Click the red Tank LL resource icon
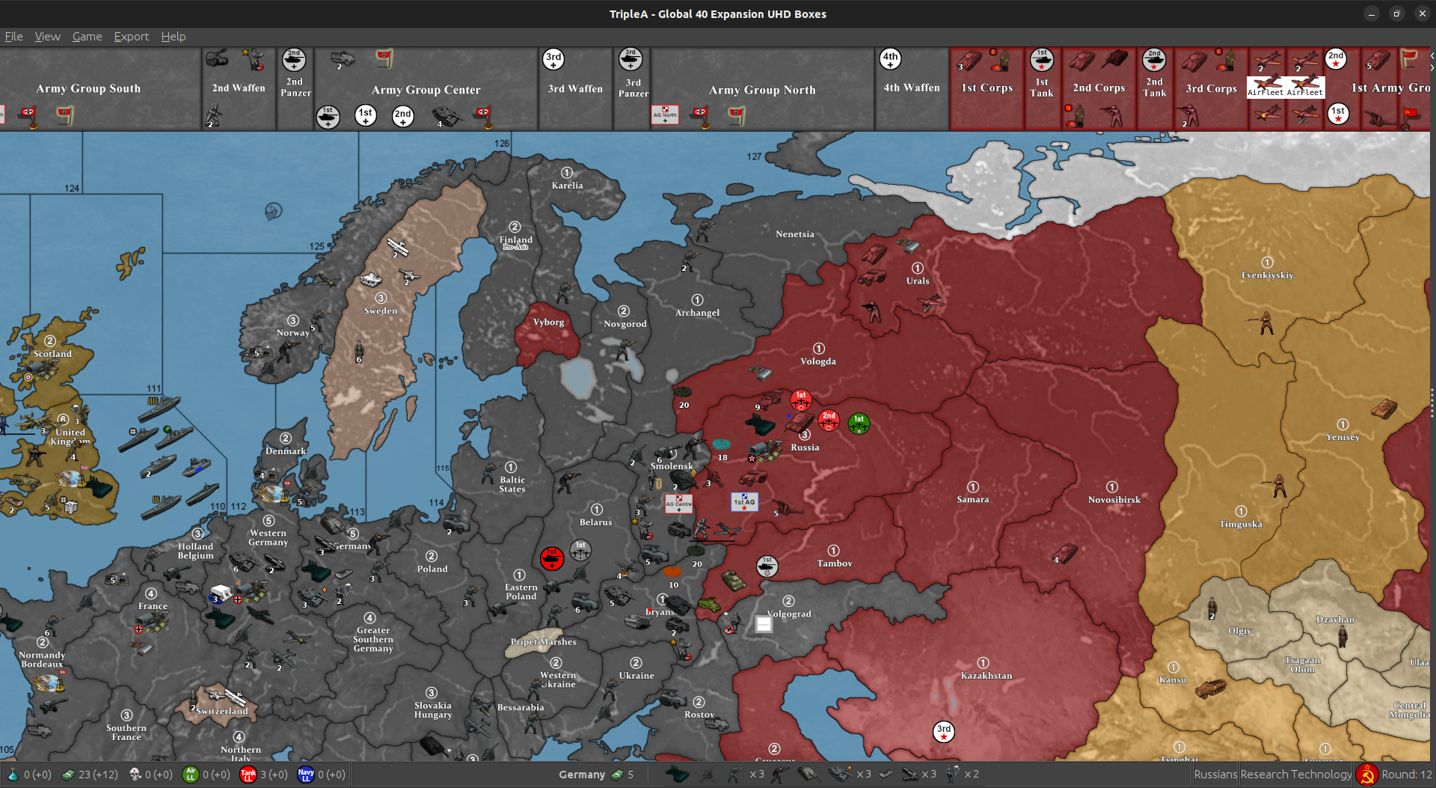This screenshot has height=788, width=1436. pyautogui.click(x=248, y=775)
